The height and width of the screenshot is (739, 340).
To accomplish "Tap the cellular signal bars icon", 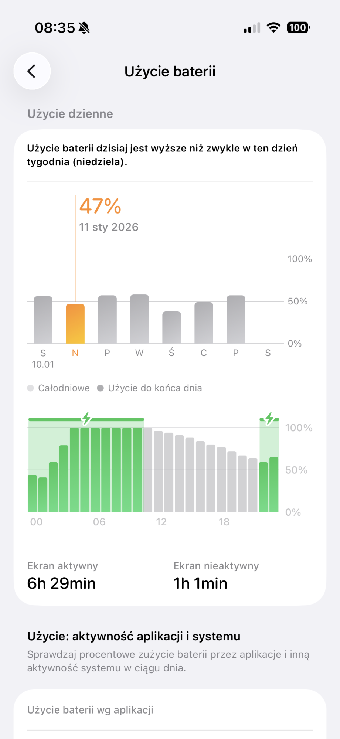I will 252,28.
